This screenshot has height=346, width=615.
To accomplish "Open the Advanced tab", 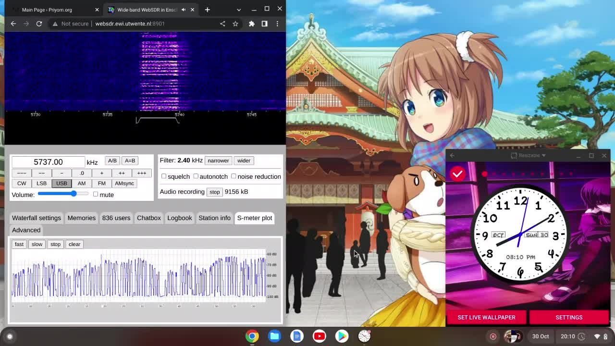I will click(26, 230).
